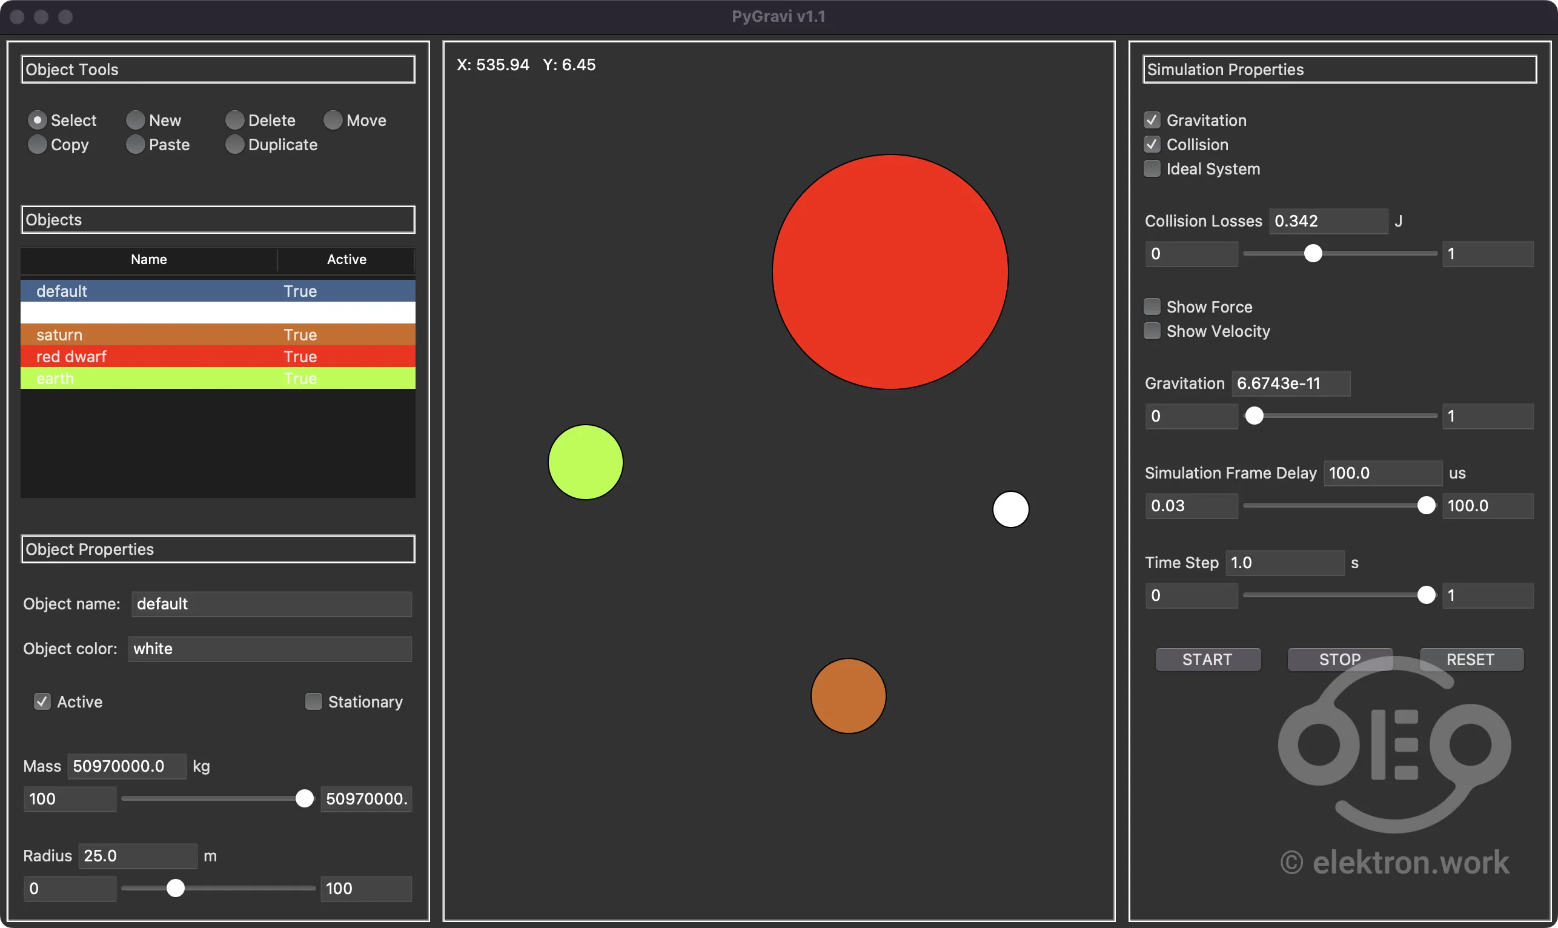The image size is (1558, 928).
Task: Choose the Delete object tool
Action: 234,120
